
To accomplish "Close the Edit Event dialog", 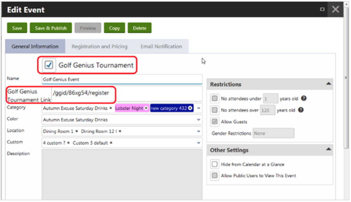I will [335, 9].
